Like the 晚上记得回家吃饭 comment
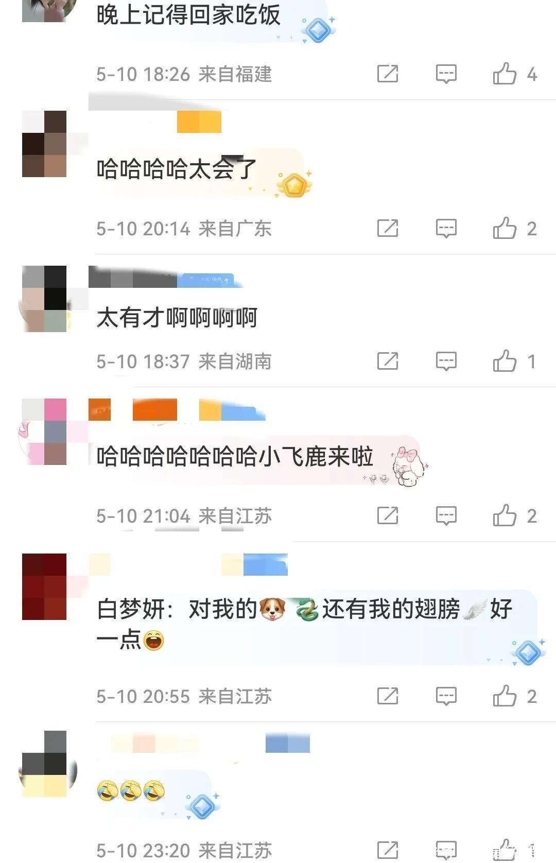The image size is (556, 863). click(x=505, y=74)
